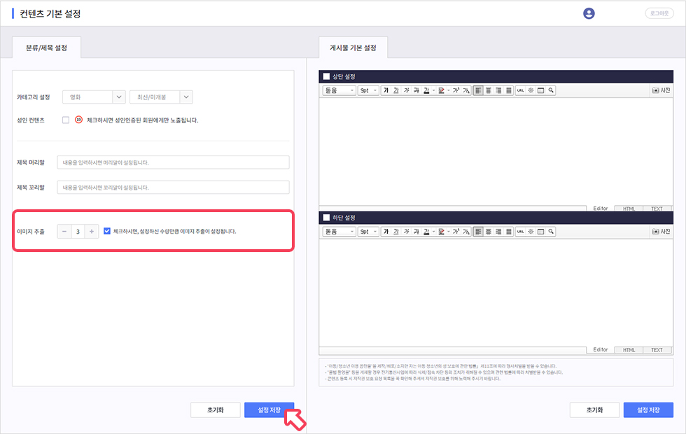The height and width of the screenshot is (434, 686).
Task: Click the URL link icon in 상단 설정 editor
Action: pos(520,90)
